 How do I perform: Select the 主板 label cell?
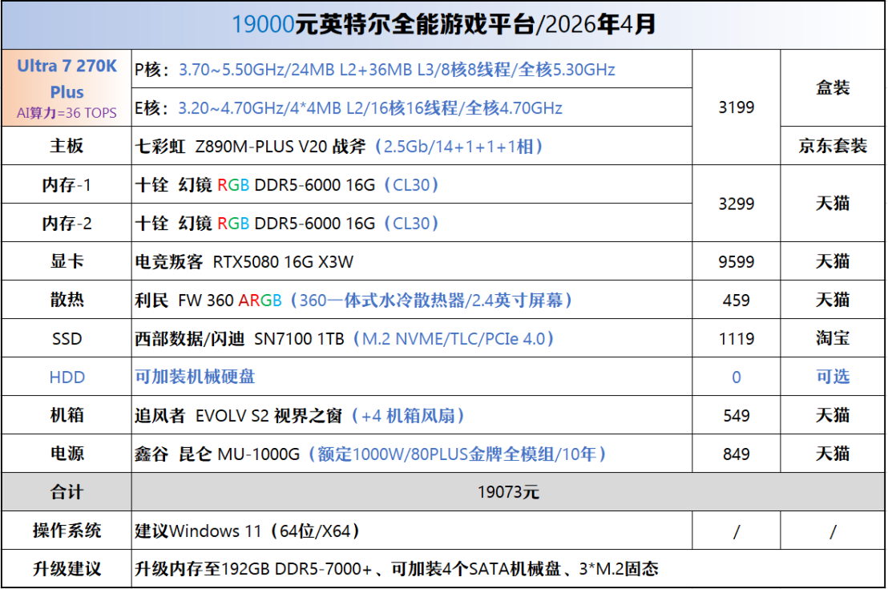67,146
